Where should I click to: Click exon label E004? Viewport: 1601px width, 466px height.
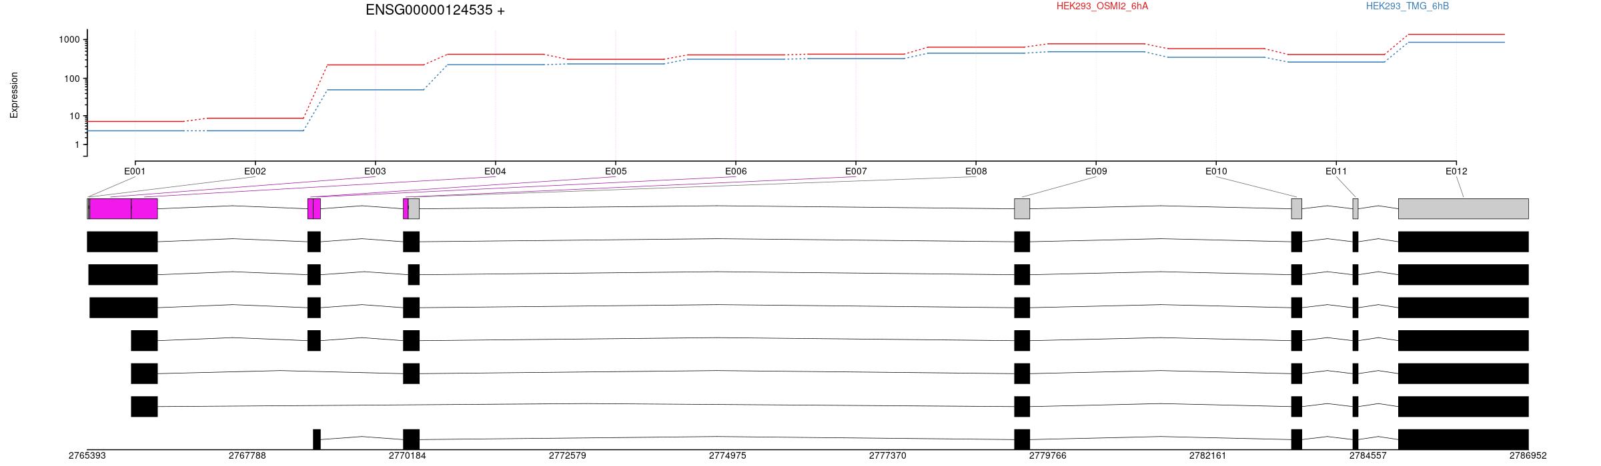tap(495, 171)
